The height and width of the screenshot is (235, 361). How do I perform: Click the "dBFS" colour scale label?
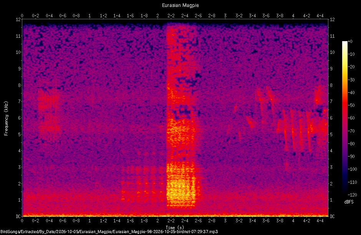(x=349, y=202)
